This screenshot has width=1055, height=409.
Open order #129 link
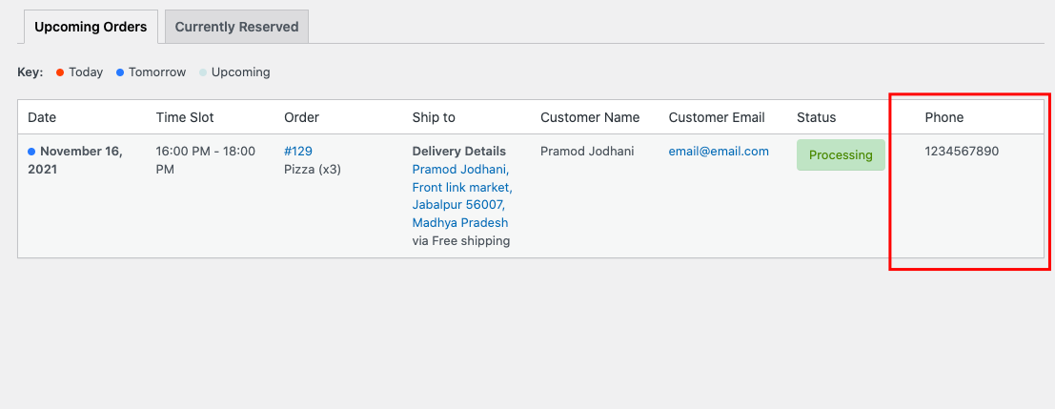point(298,151)
